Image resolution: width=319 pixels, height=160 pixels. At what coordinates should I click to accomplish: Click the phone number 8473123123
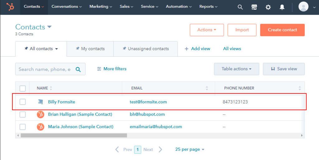tap(235, 102)
